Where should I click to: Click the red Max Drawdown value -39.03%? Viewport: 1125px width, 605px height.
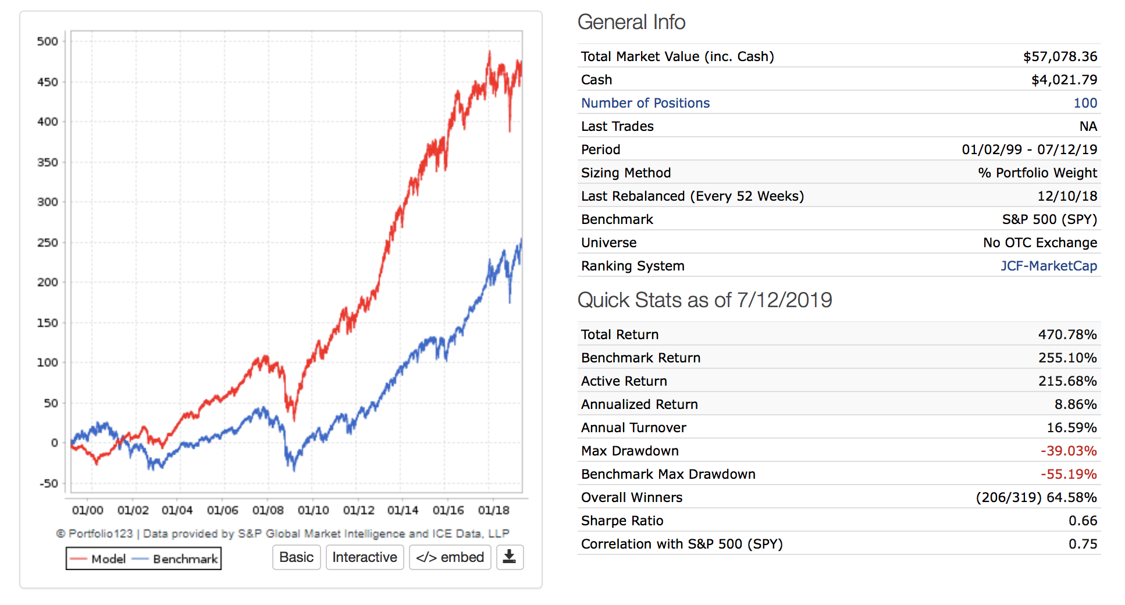click(x=1069, y=451)
